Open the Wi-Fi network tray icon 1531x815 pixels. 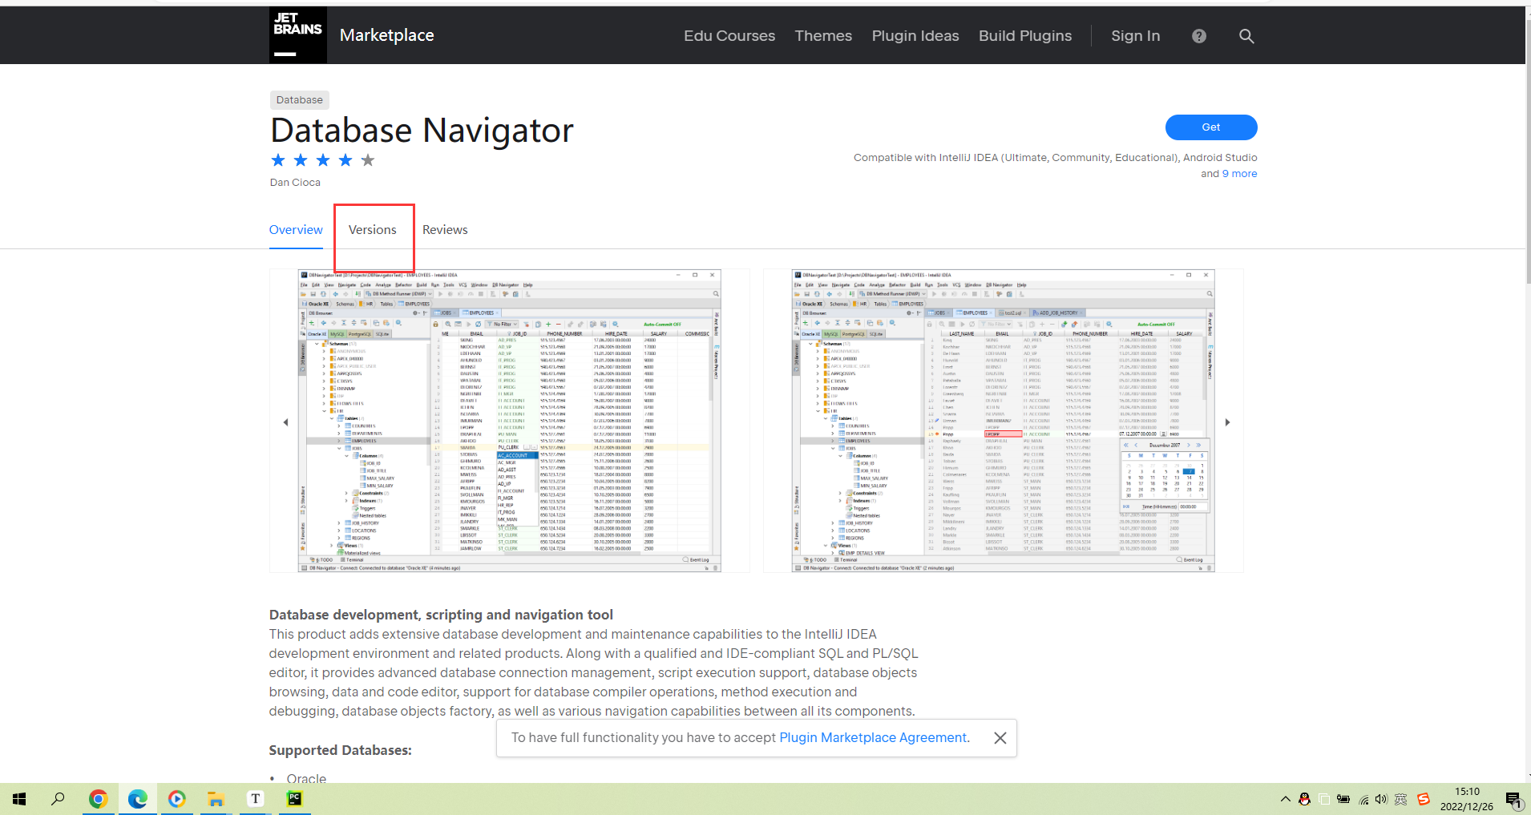coord(1363,799)
